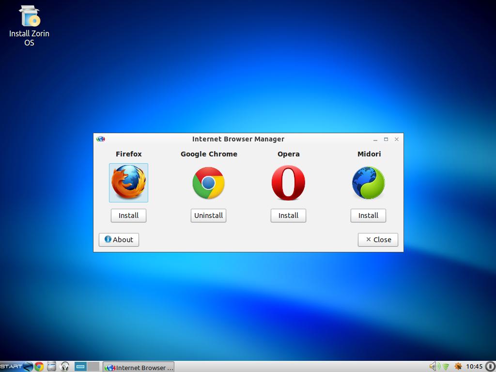Click the Midori globe logo
The width and height of the screenshot is (496, 372).
click(x=368, y=183)
